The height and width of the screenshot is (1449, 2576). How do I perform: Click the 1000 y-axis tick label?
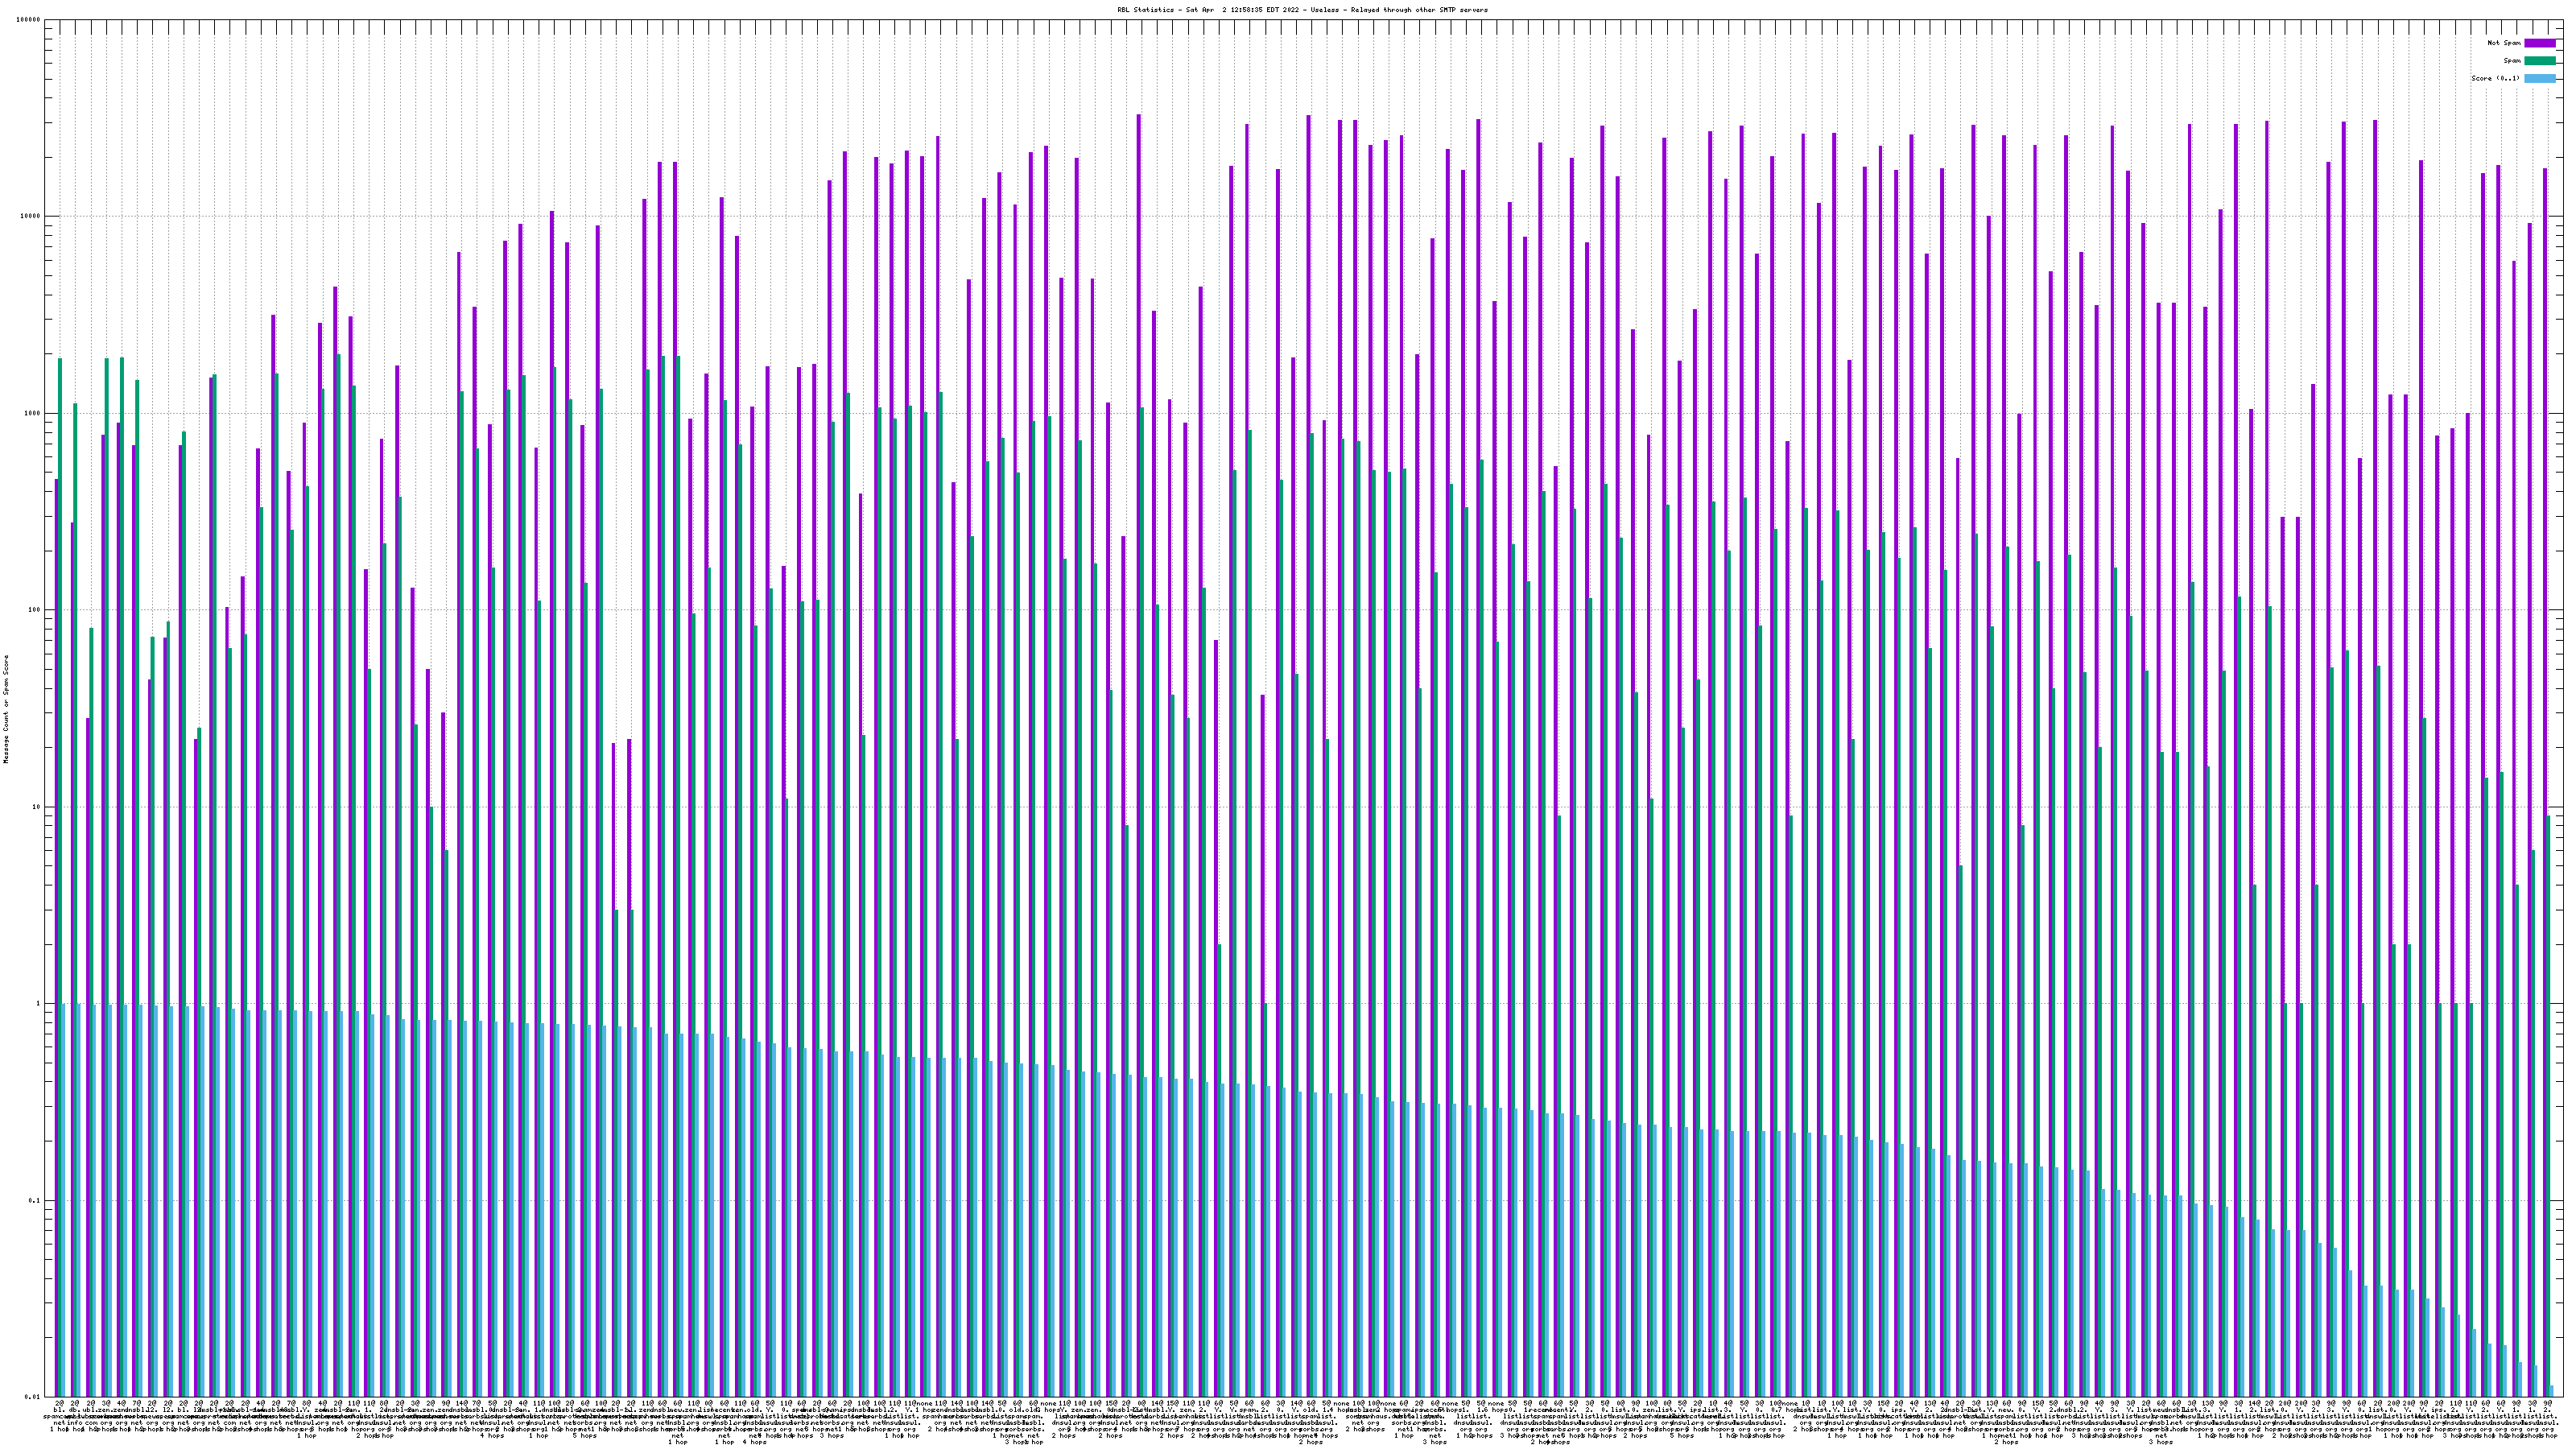[33, 413]
